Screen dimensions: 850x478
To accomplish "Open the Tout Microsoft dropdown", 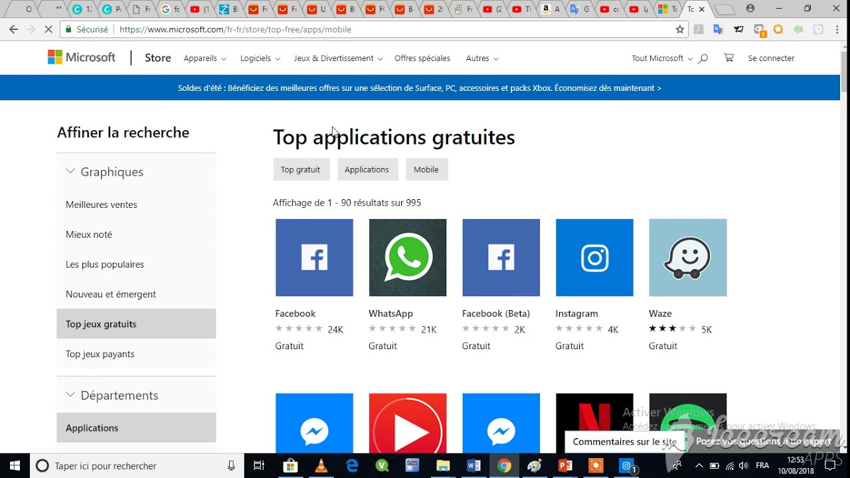I will (662, 58).
